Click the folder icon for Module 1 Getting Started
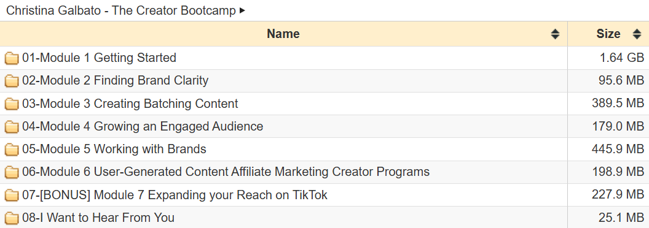The image size is (649, 228). click(x=12, y=58)
